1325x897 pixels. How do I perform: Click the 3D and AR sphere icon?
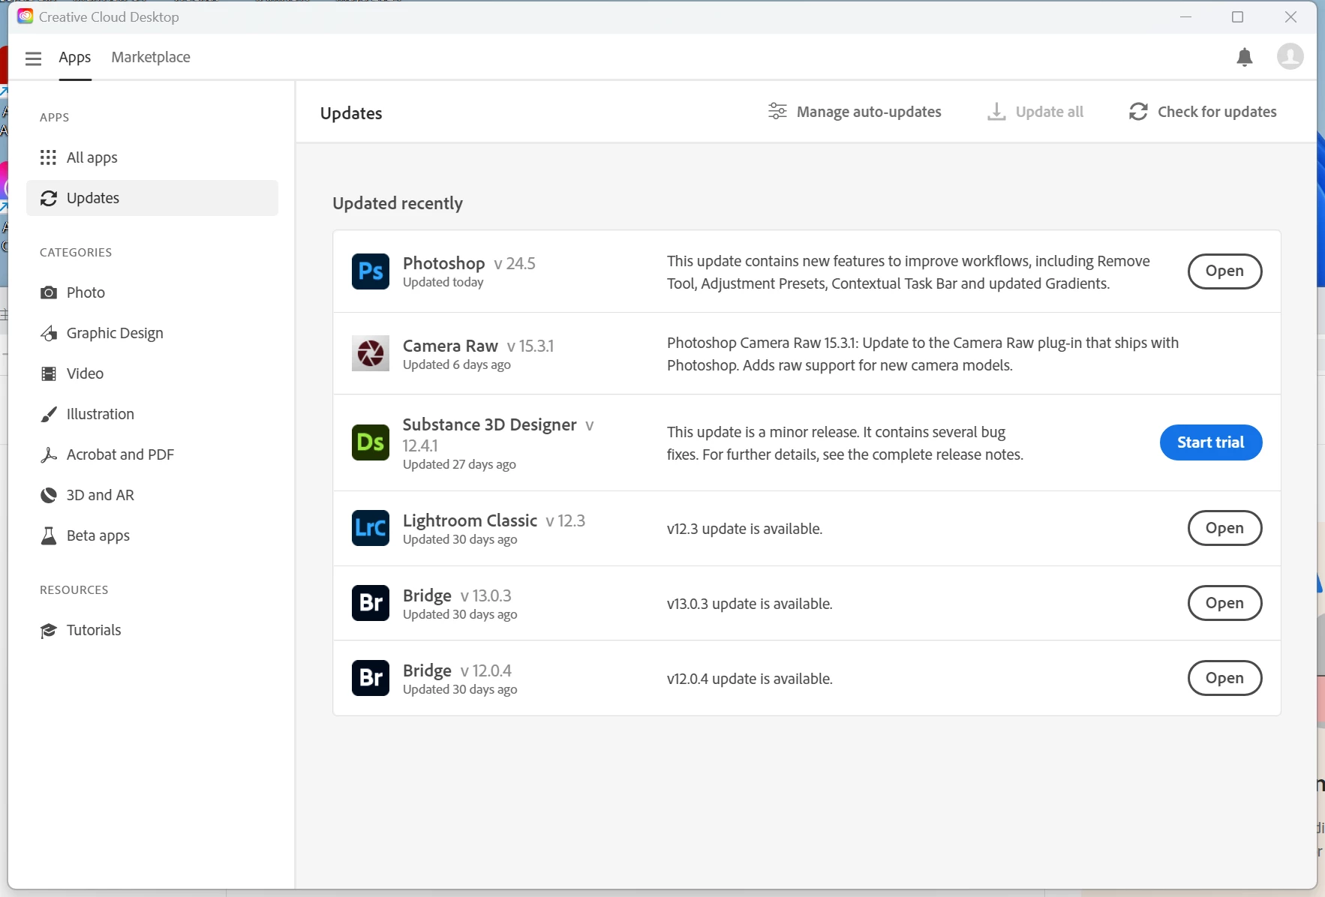click(49, 495)
